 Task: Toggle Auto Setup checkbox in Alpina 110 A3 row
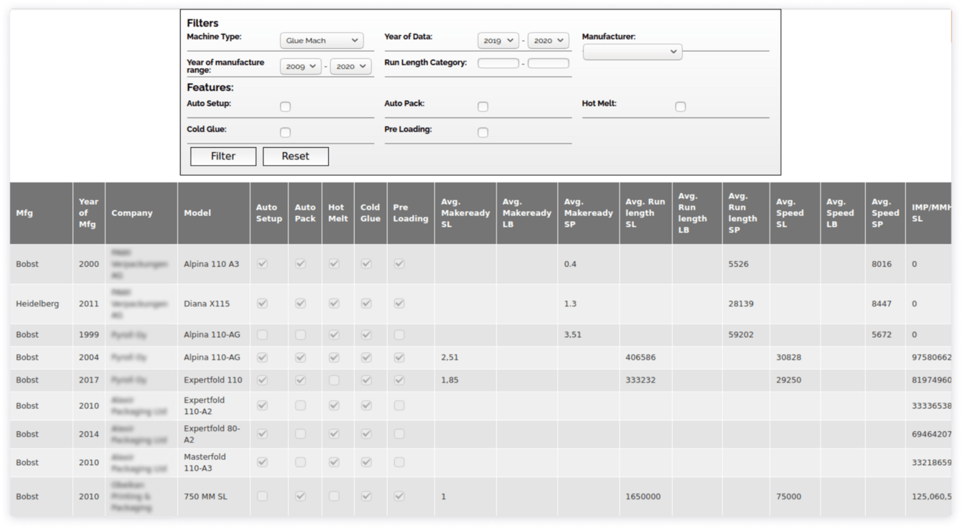[x=262, y=263]
